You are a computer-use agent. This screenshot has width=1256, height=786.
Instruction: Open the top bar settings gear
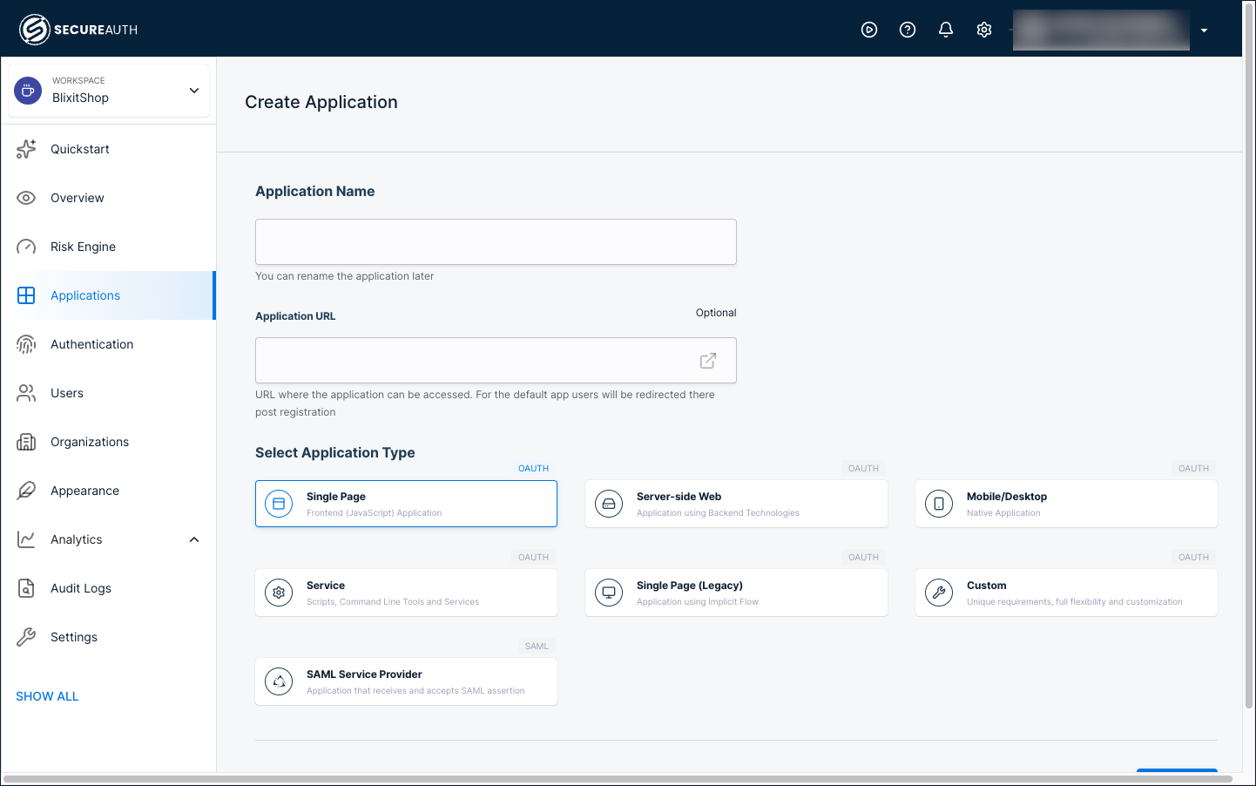click(984, 30)
